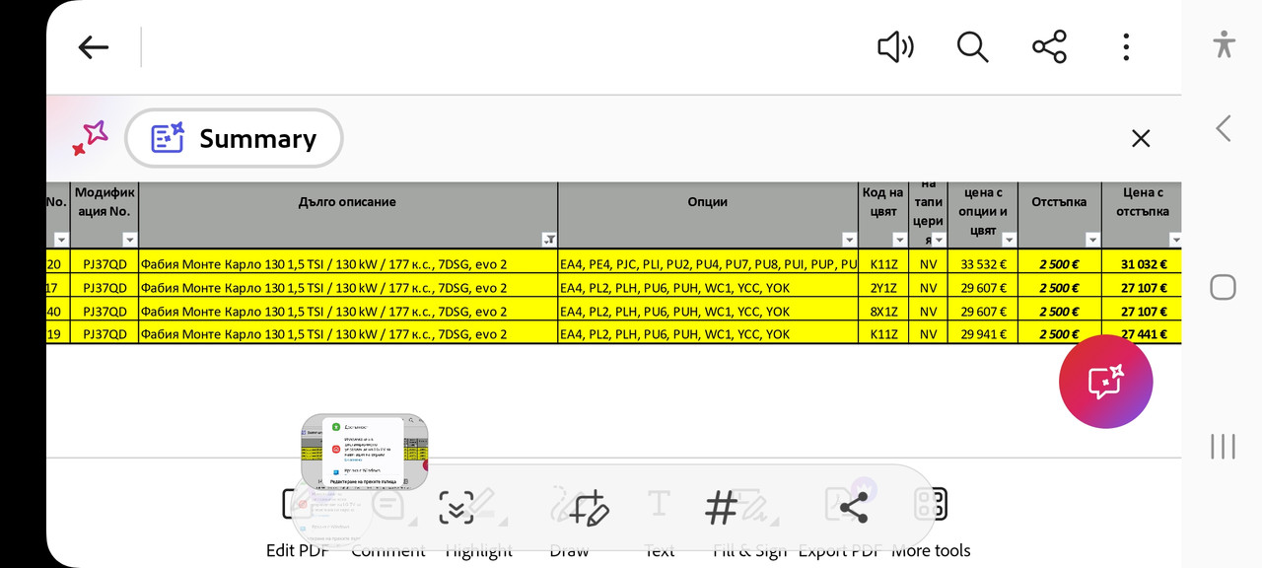Select the Цена с отстъпка header text

(1144, 202)
